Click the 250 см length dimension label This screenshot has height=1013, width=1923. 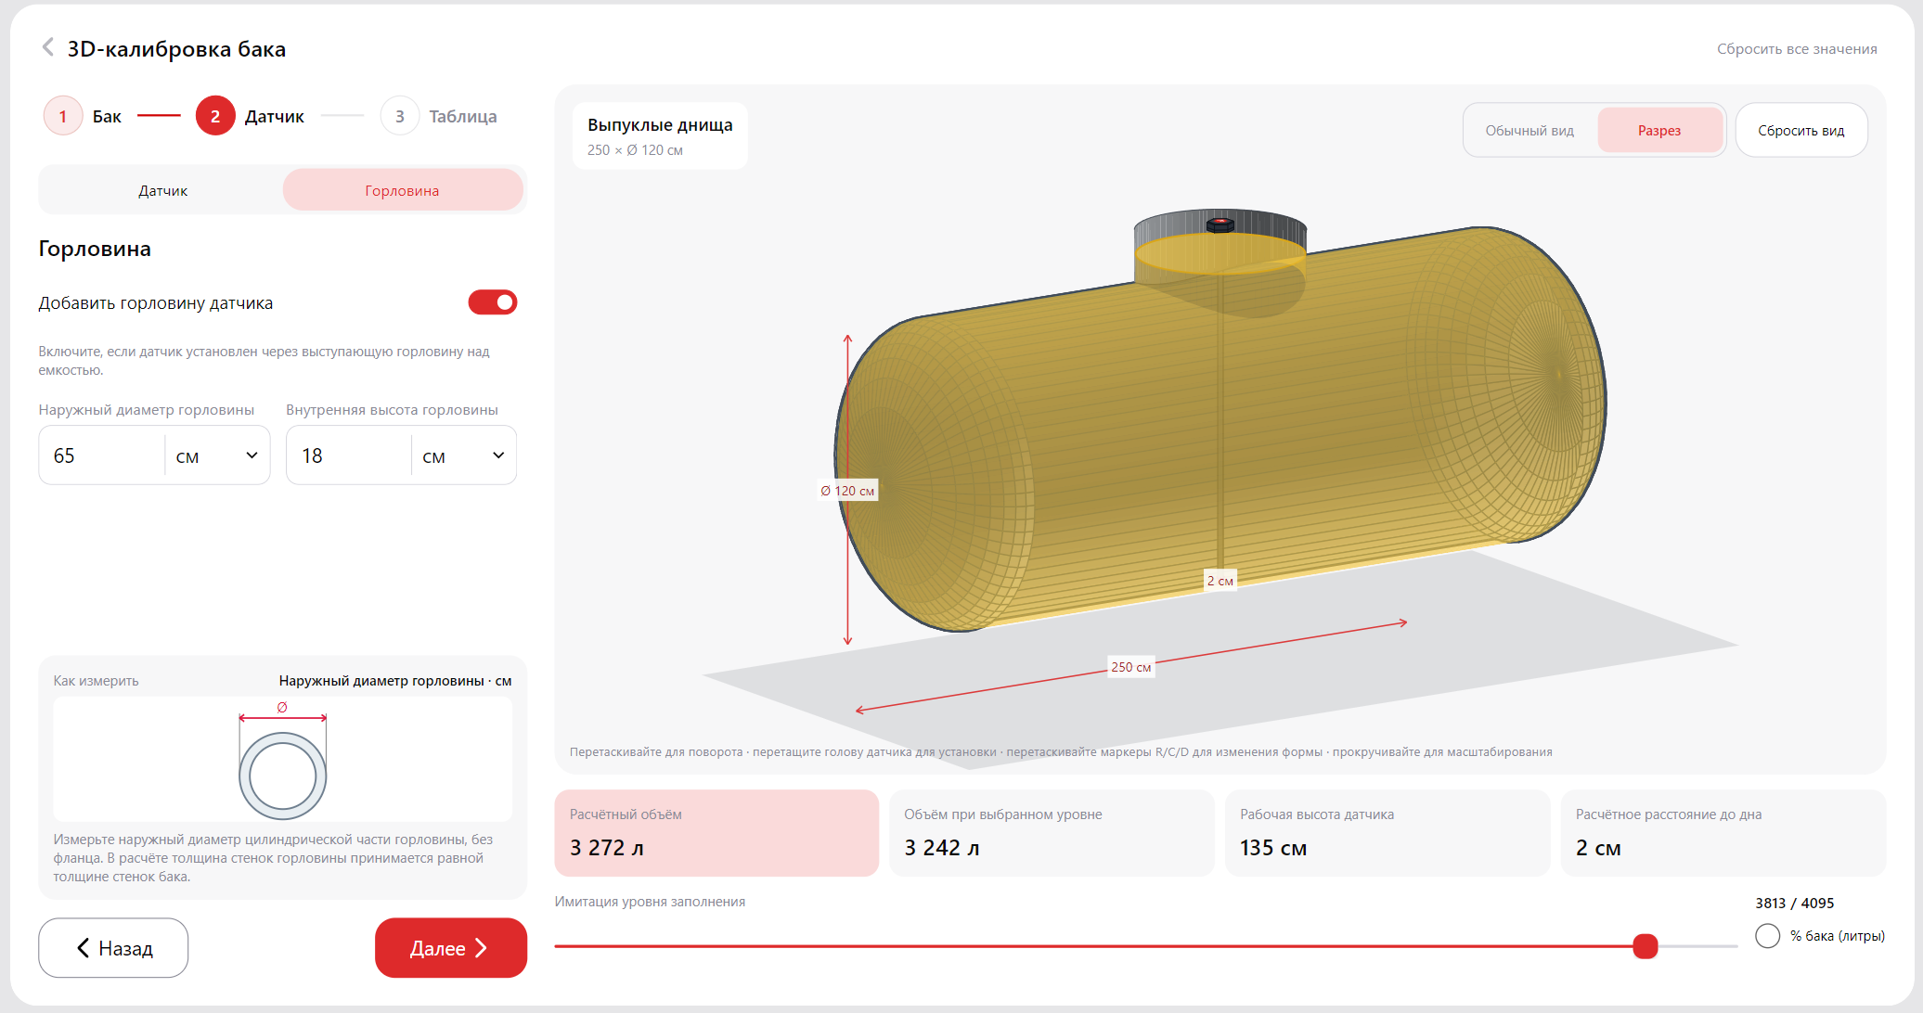1130,667
